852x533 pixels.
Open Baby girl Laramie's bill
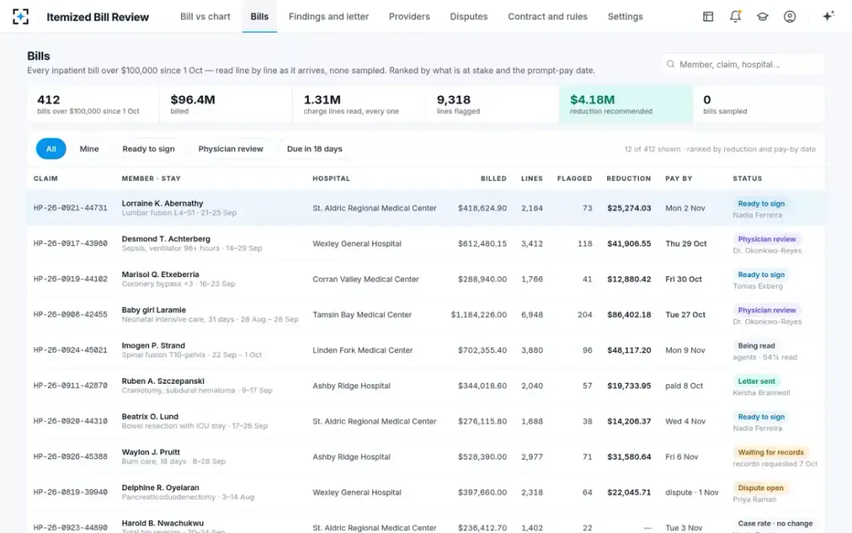tap(154, 310)
